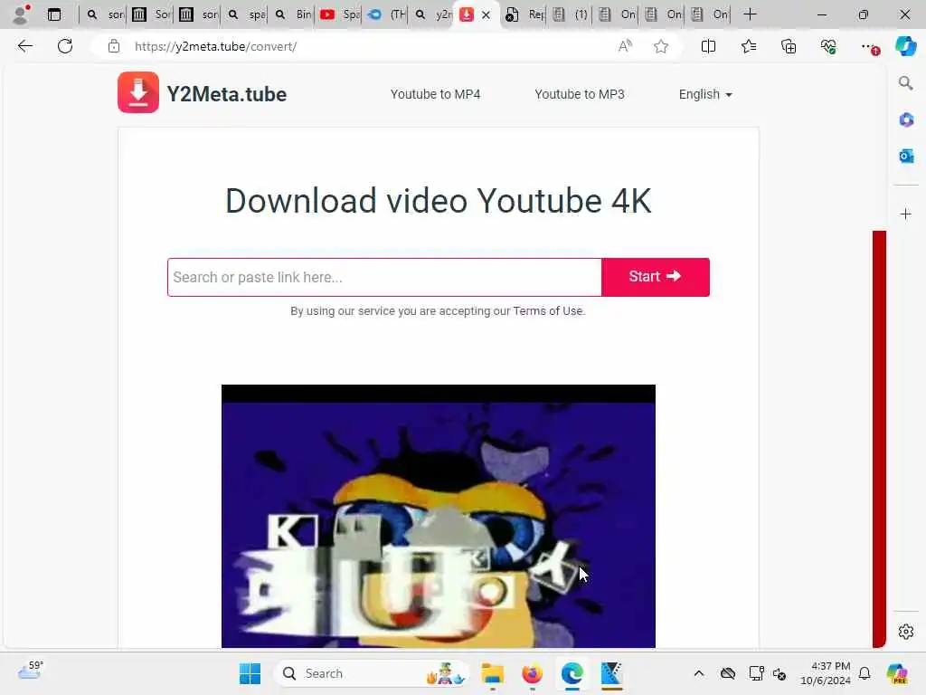The width and height of the screenshot is (926, 695).
Task: Switch to the '(1)' tab
Action: point(571,14)
